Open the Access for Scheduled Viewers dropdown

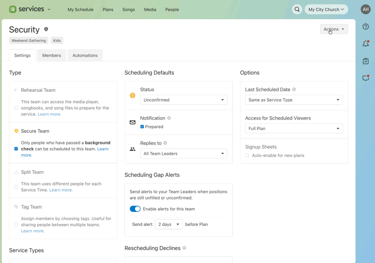point(294,128)
